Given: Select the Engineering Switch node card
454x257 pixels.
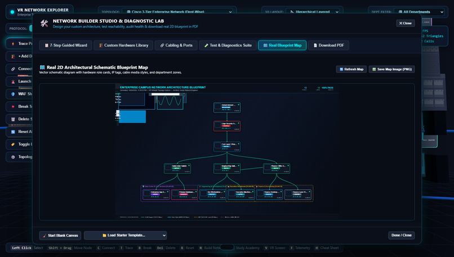Looking at the screenshot, I should click(226, 169).
